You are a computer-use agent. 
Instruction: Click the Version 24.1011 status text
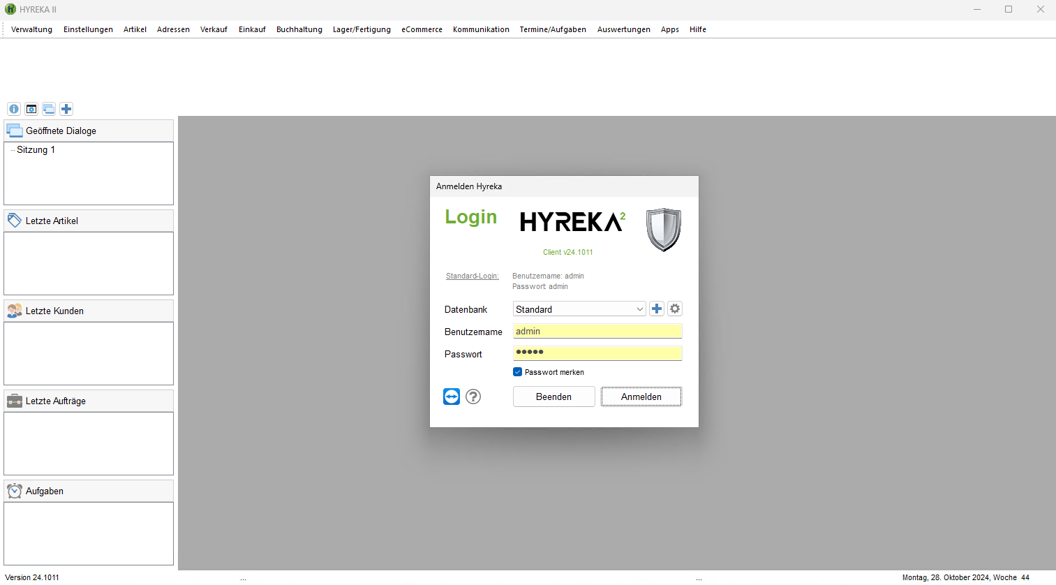coord(32,577)
